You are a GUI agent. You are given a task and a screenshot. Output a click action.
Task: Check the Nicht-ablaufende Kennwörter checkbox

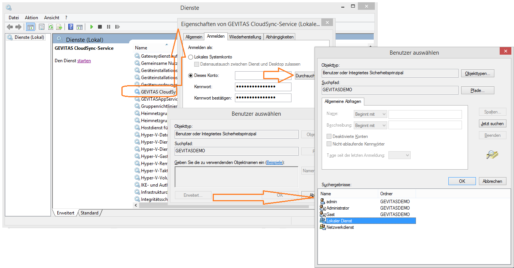point(329,144)
